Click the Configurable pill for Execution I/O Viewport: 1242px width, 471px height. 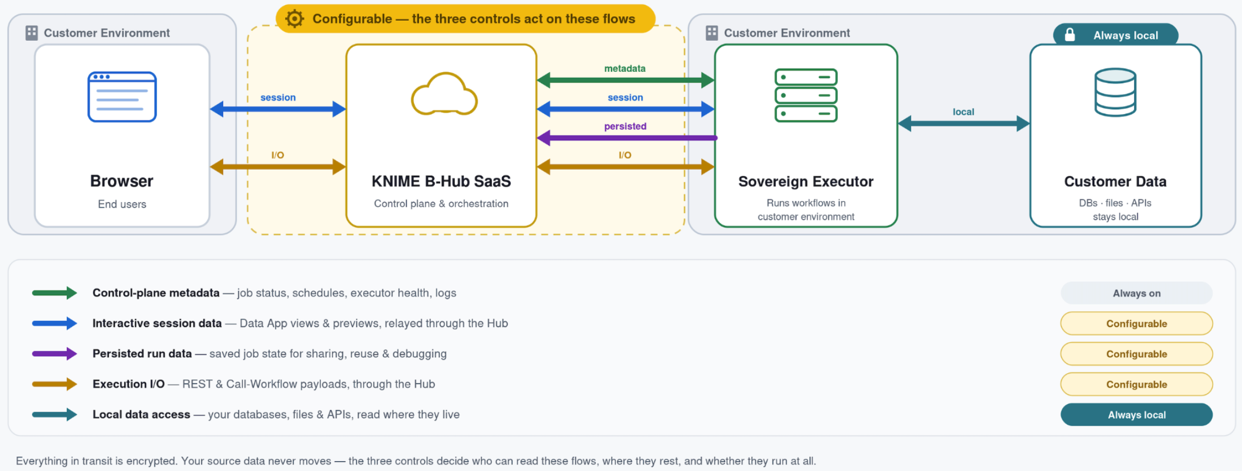click(x=1136, y=385)
